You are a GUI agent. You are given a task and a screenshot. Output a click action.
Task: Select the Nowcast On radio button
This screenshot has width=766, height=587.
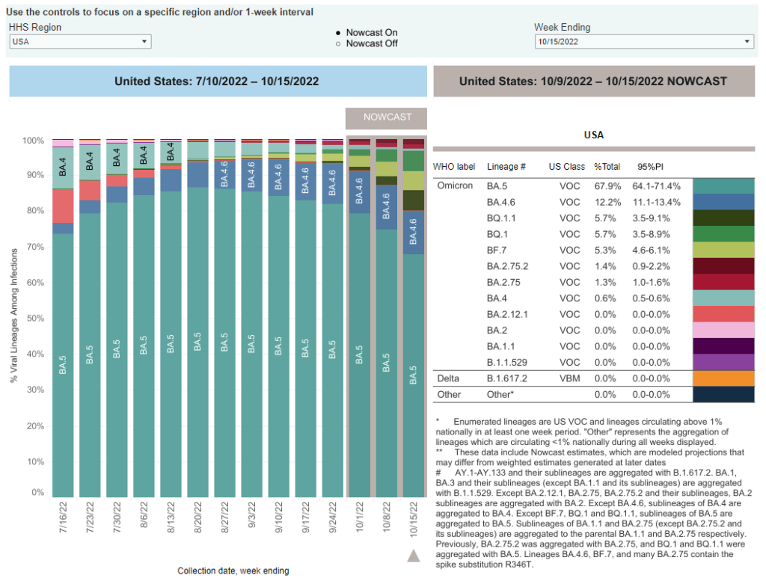(339, 33)
